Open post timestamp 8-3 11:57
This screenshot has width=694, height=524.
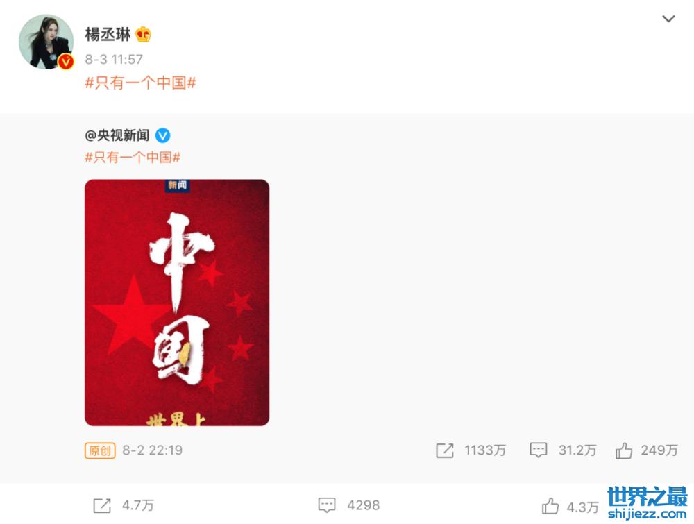tap(114, 59)
